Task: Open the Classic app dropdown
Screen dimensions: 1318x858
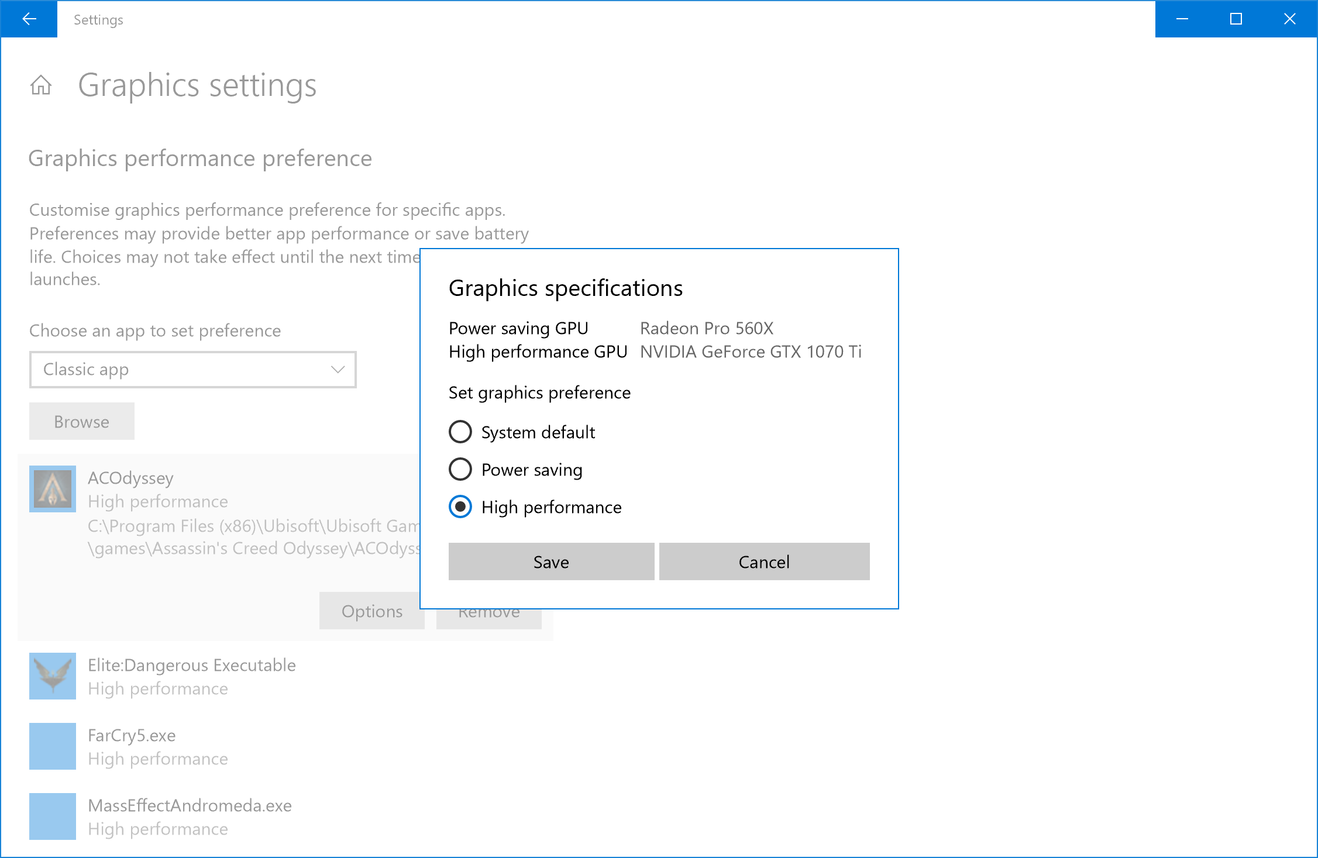Action: [x=192, y=370]
